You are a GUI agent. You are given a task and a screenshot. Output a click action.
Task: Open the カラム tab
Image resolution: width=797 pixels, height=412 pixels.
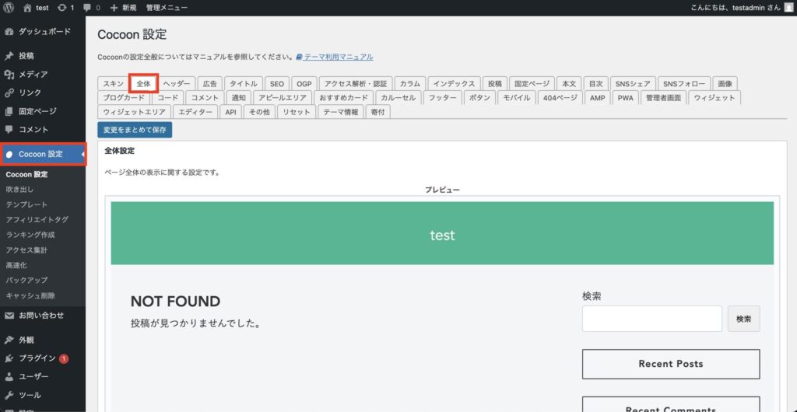coord(409,84)
